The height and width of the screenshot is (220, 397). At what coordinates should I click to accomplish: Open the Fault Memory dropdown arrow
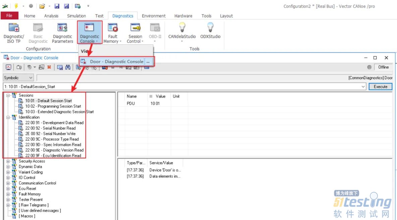pos(120,42)
